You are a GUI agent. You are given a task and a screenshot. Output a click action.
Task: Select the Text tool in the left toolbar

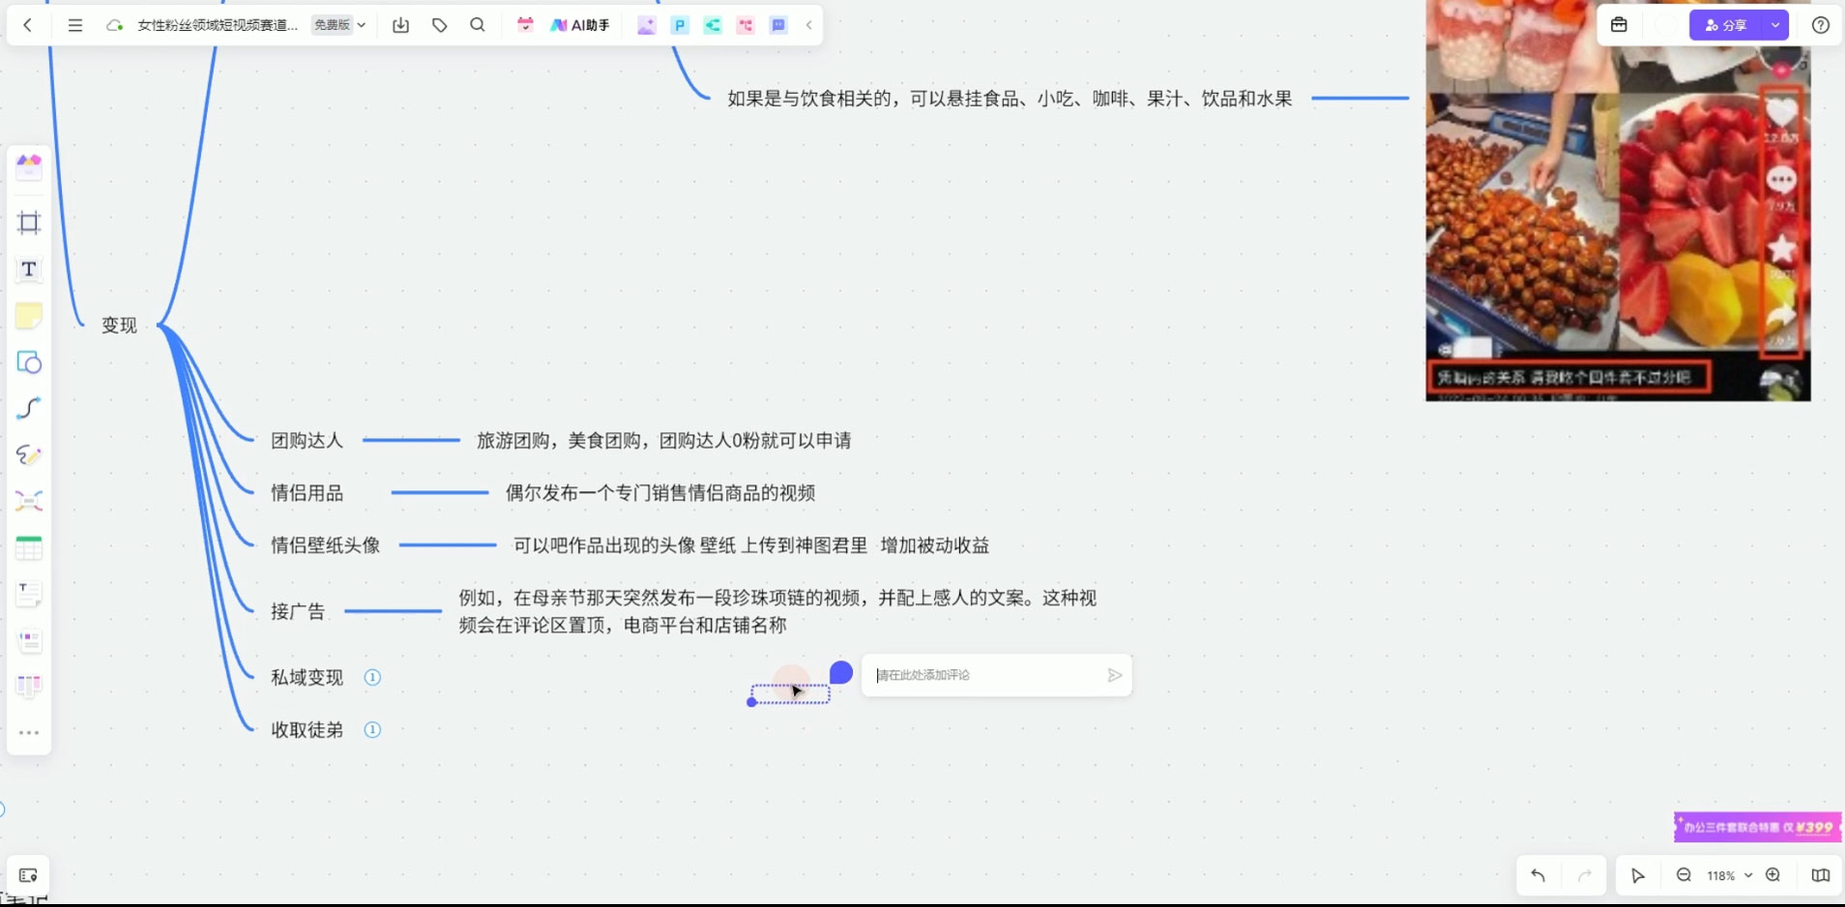(28, 270)
